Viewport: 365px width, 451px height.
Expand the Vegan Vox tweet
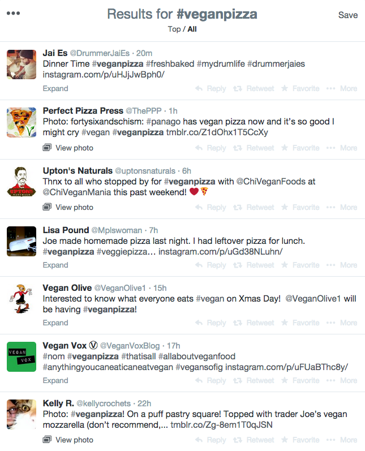[x=55, y=380]
